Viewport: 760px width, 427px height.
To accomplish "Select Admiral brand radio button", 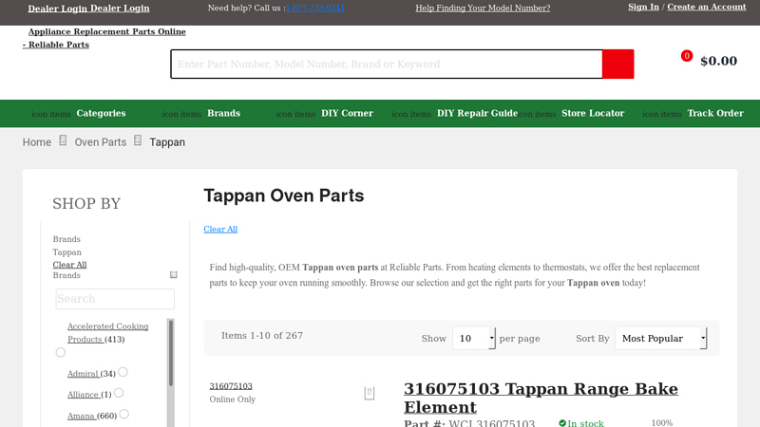I will [123, 372].
